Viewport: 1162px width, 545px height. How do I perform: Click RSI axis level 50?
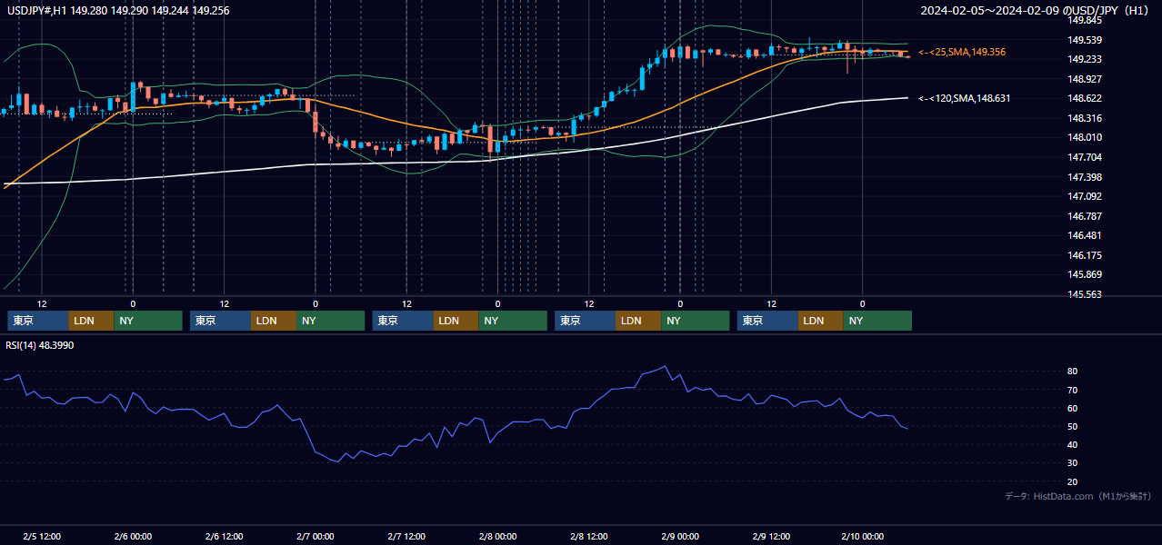(1073, 426)
